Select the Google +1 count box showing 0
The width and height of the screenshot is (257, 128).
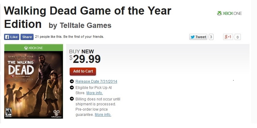point(237,37)
